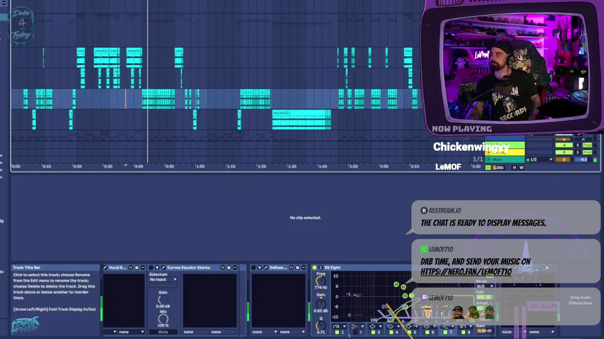
Task: Toggle EQ Eight band 8 on/off
Action: [x=463, y=332]
